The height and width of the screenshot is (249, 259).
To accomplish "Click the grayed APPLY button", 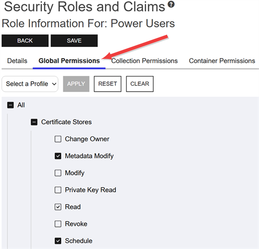I will [x=76, y=84].
